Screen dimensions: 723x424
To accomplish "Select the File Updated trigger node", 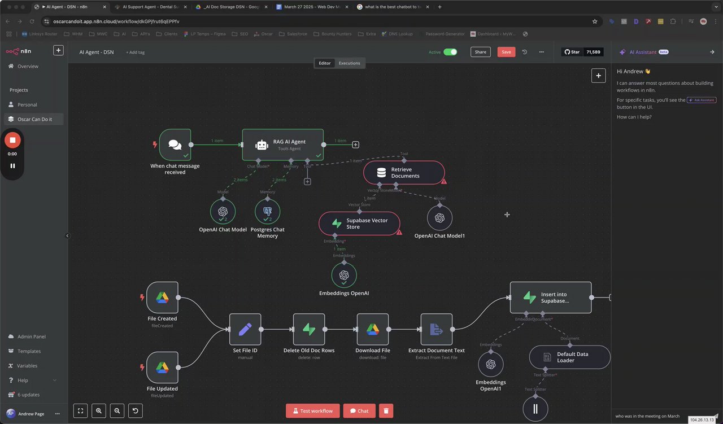I will (163, 368).
